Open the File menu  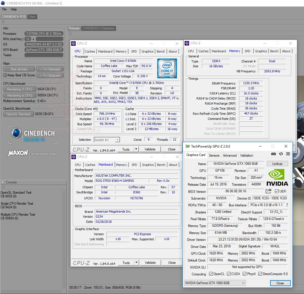pyautogui.click(x=5, y=9)
